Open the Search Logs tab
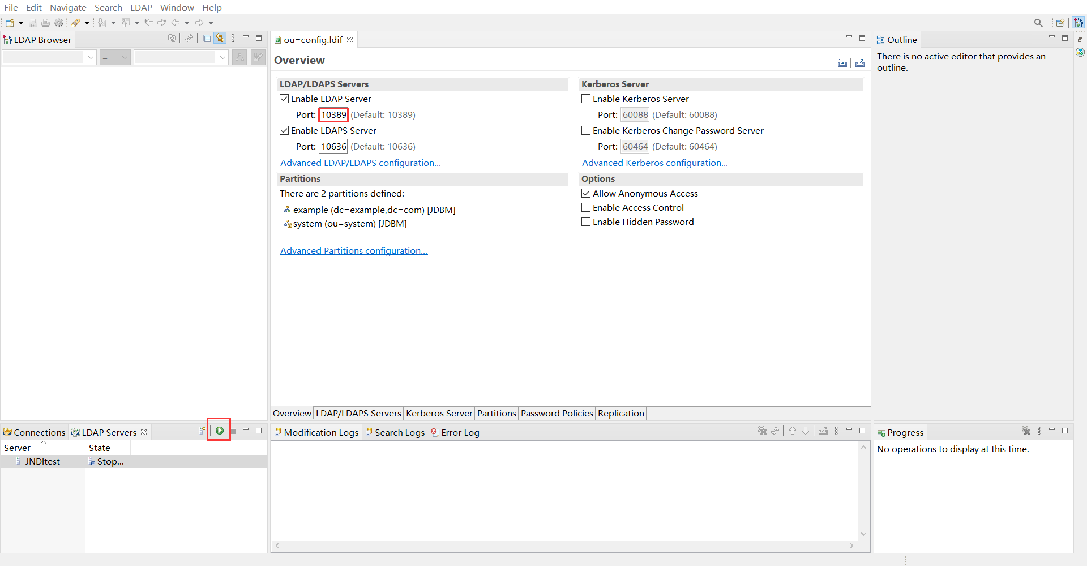 click(395, 432)
